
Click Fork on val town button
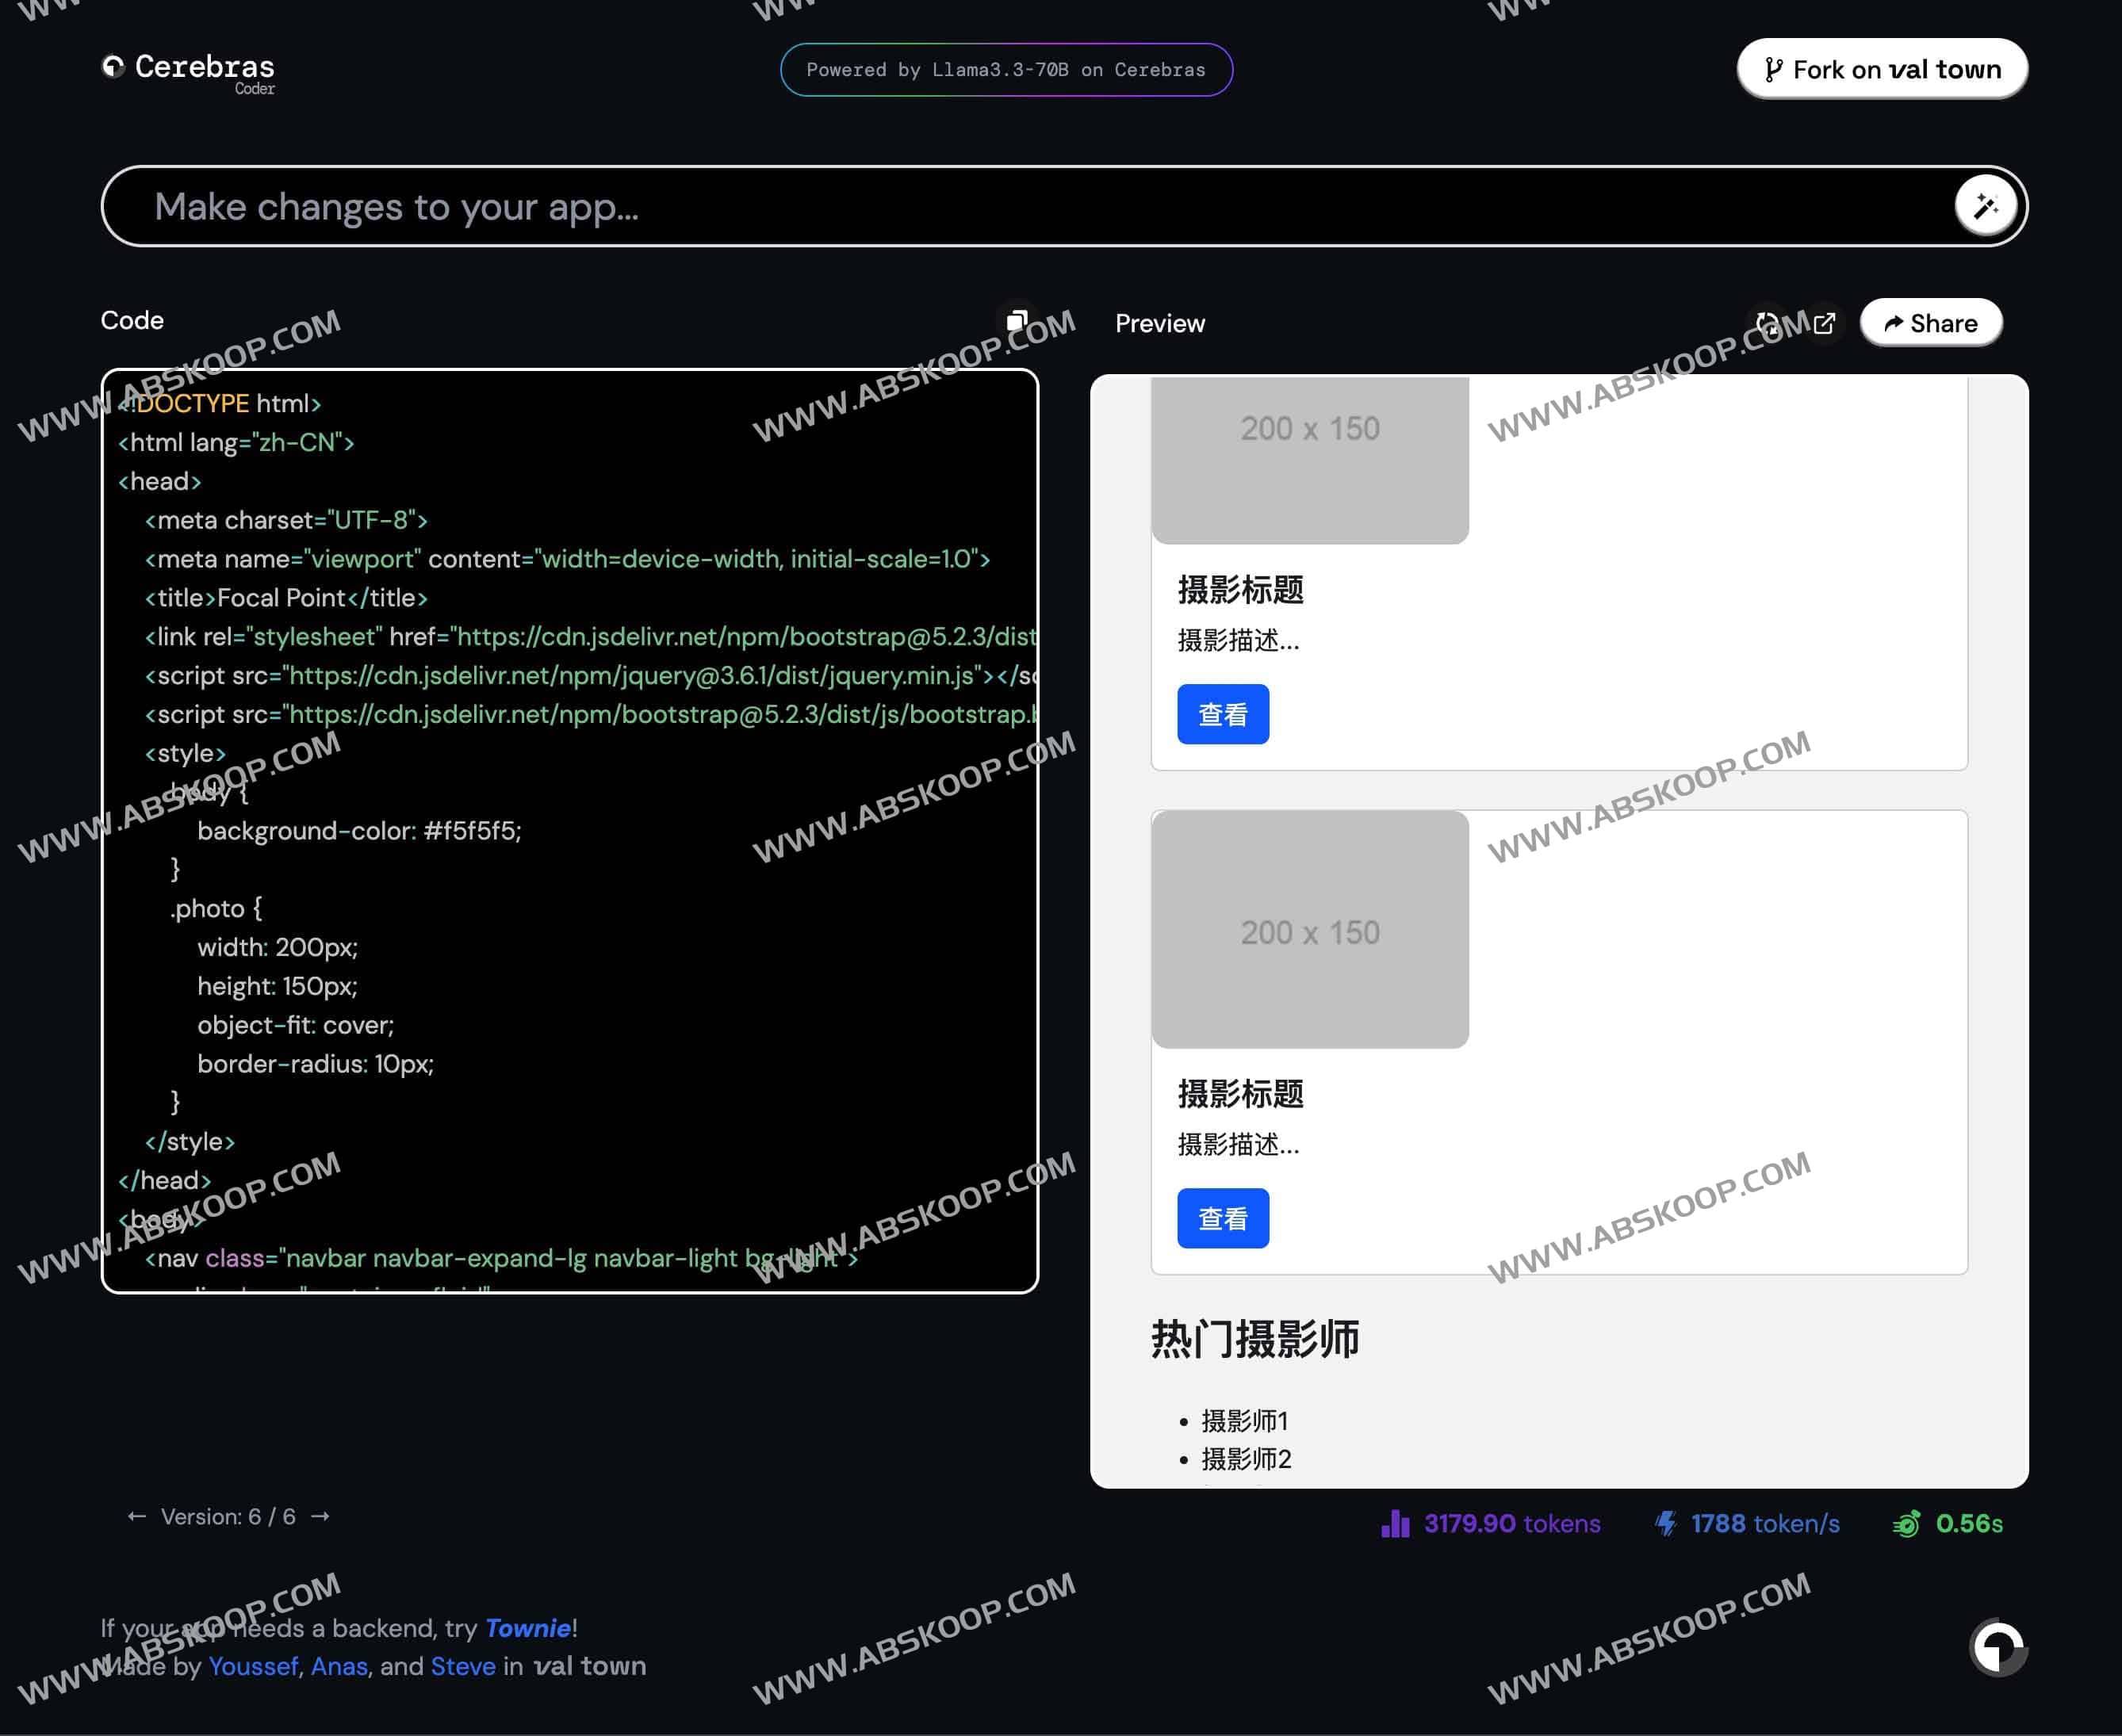(x=1882, y=69)
